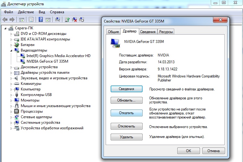243x162 pixels.
Task: Toggle the action pane toolbar icon
Action: [48, 20]
